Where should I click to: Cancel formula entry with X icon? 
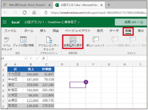pyautogui.click(x=31, y=58)
